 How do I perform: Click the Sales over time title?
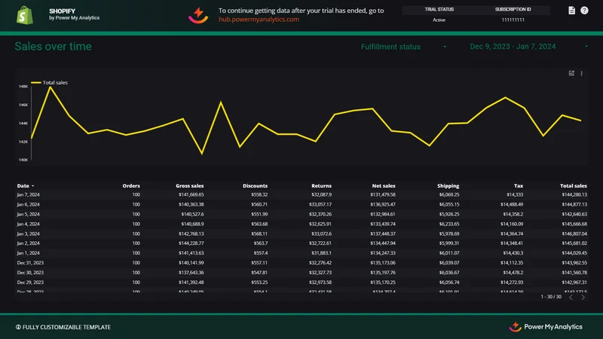53,47
